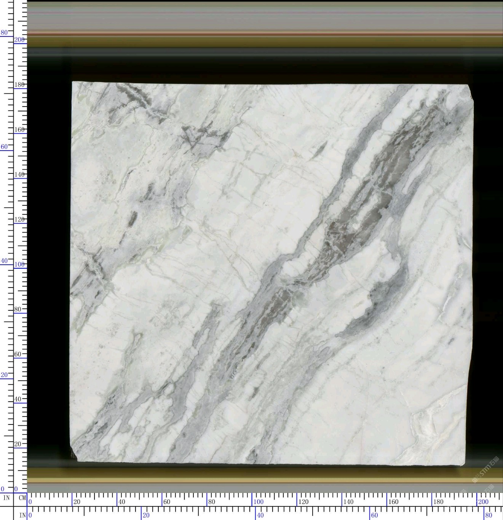The image size is (503, 520).
Task: Click 200 on the horizontal centimeter ruler
Action: pos(483,502)
